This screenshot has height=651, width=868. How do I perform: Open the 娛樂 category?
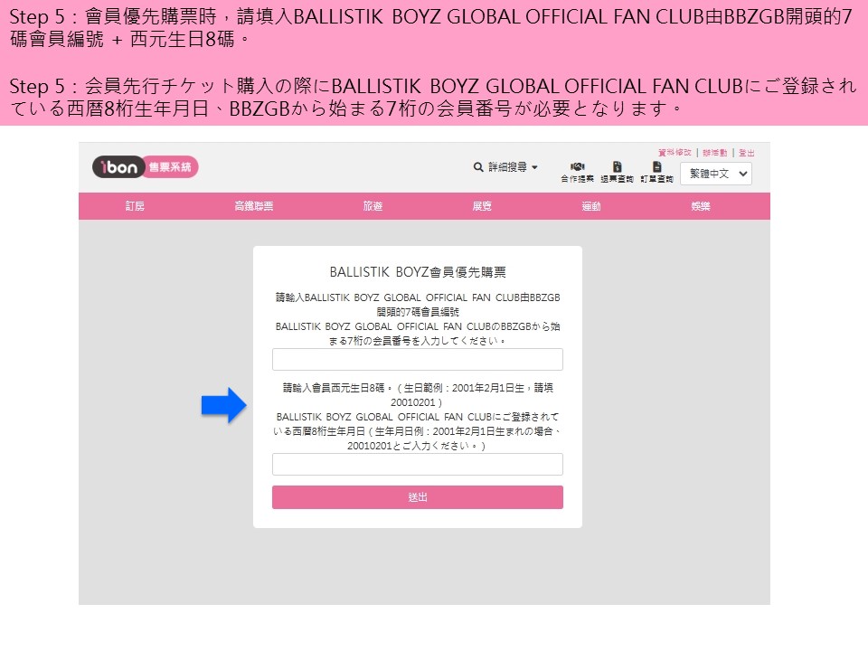point(701,206)
